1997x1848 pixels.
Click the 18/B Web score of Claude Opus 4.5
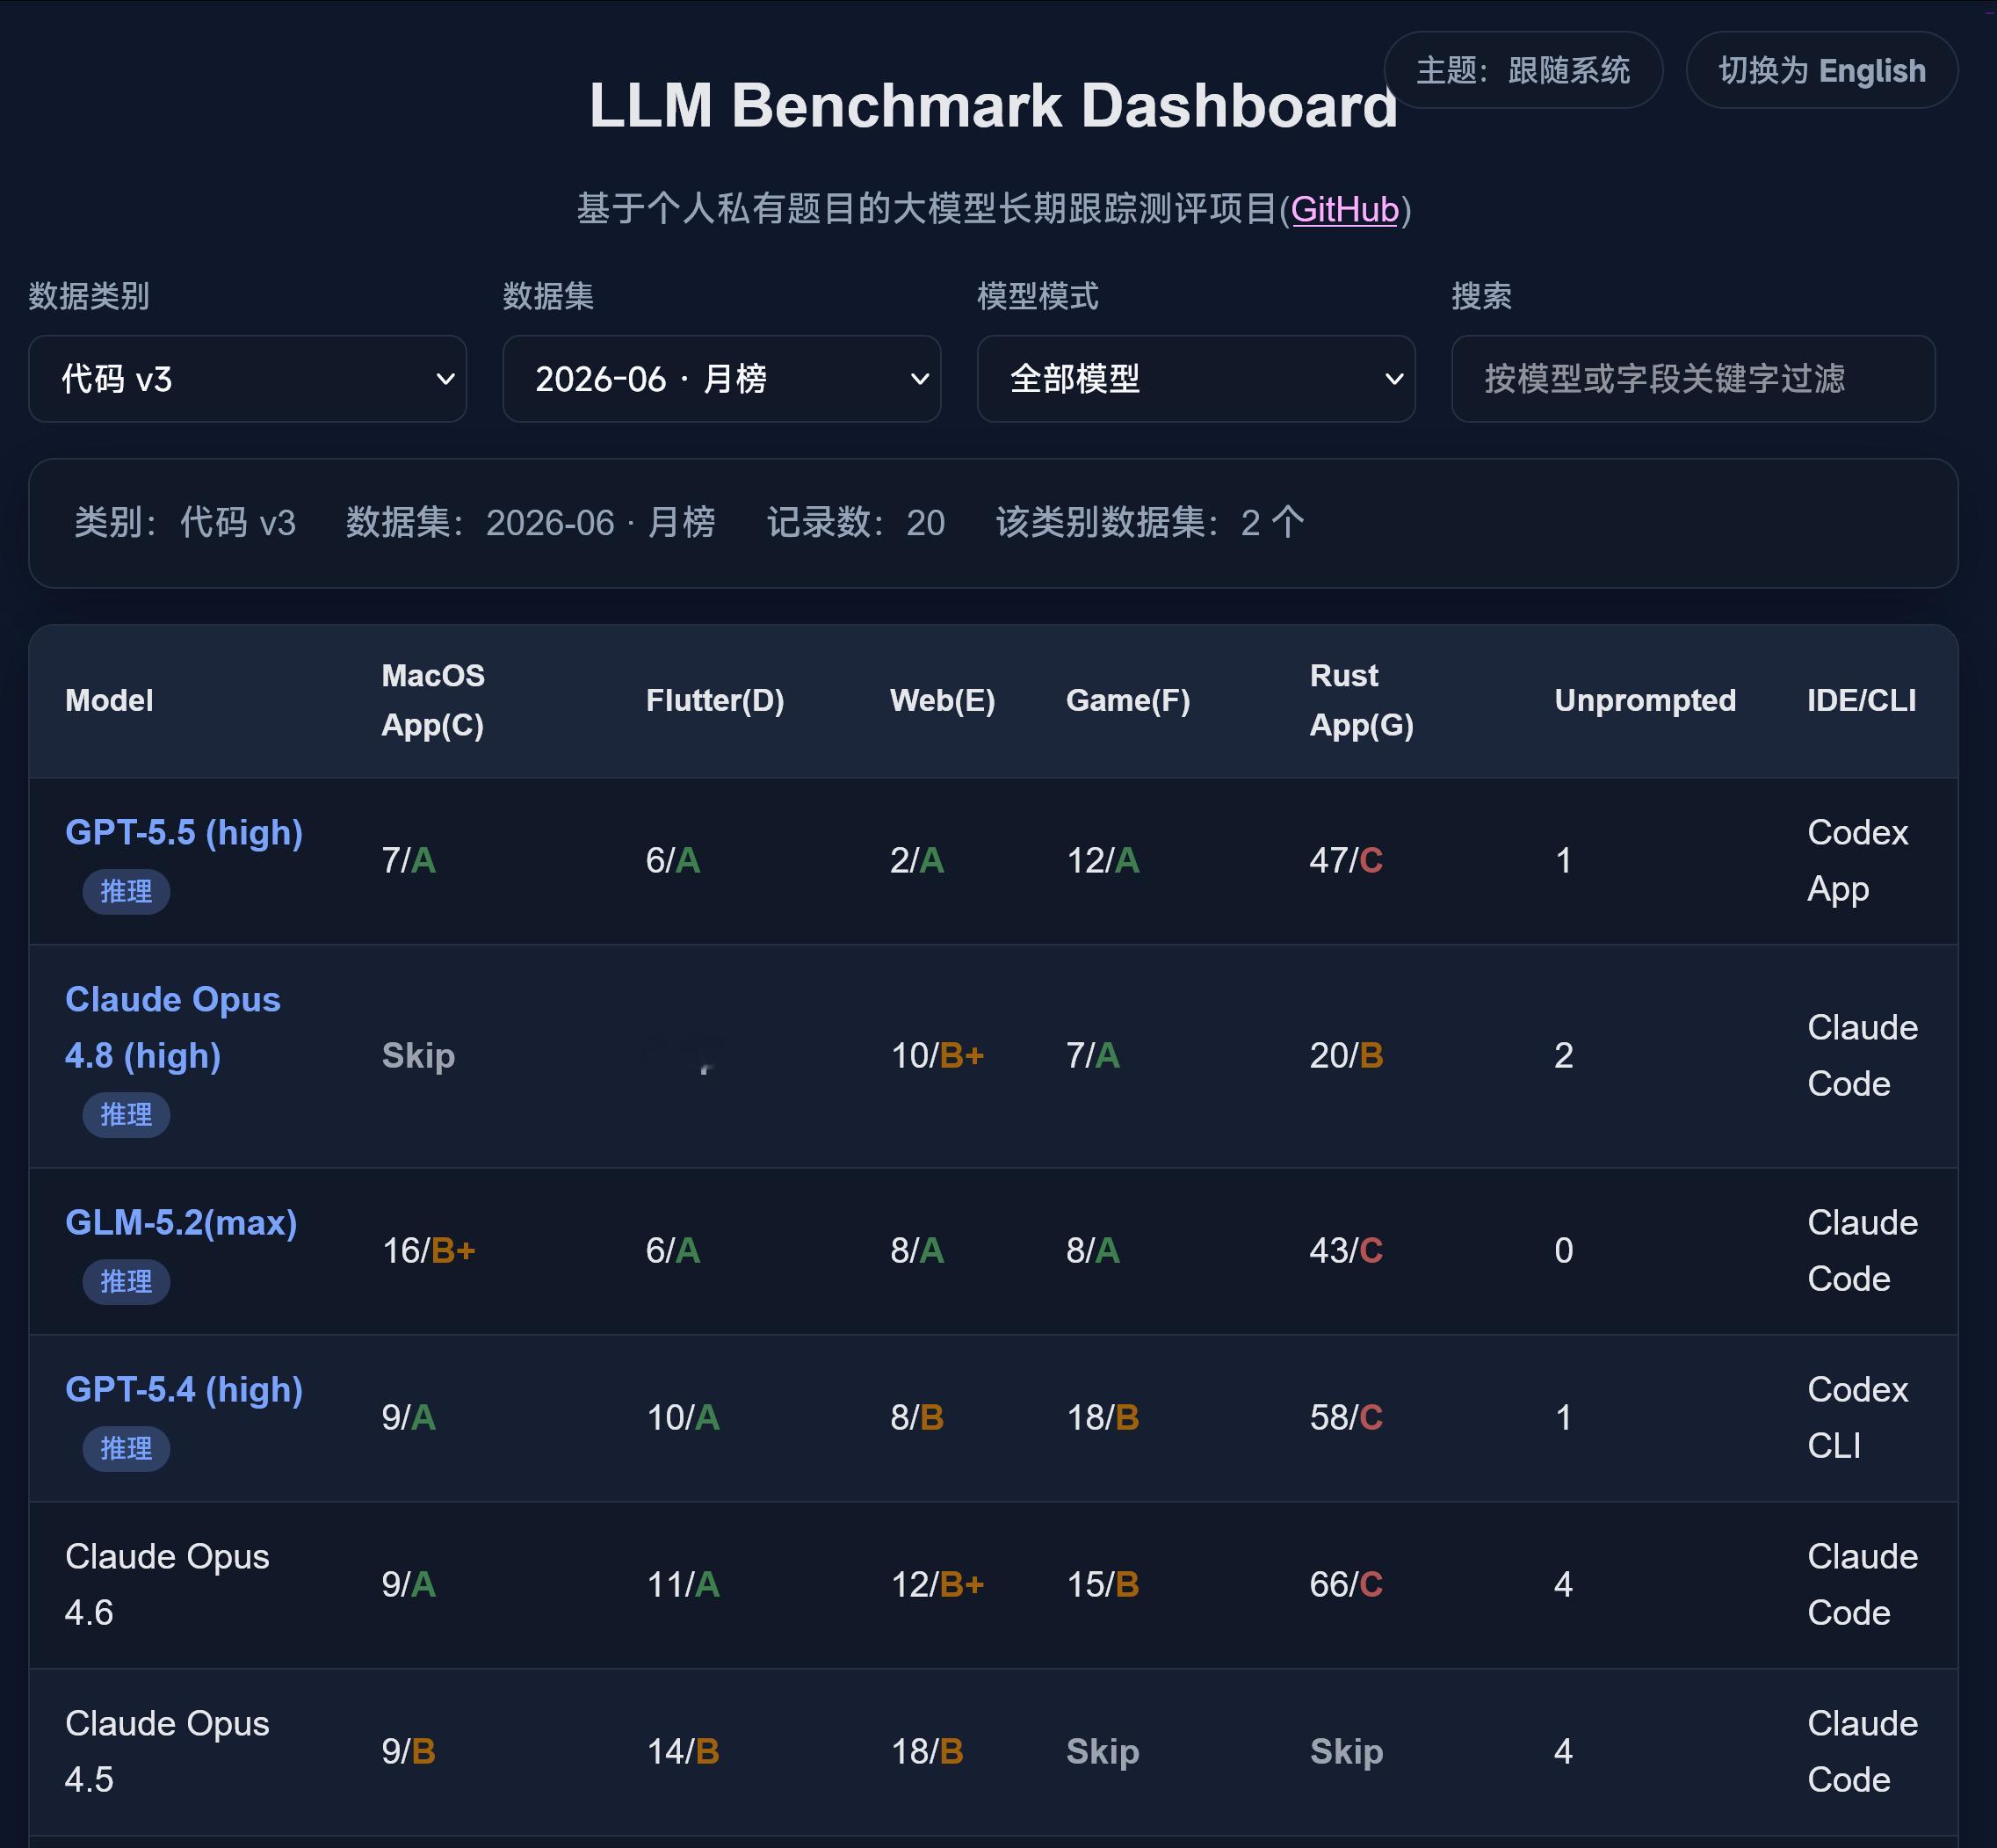click(927, 1752)
